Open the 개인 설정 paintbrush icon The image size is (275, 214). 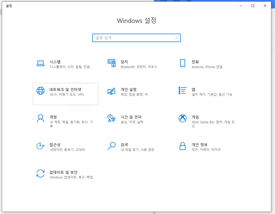click(x=112, y=91)
